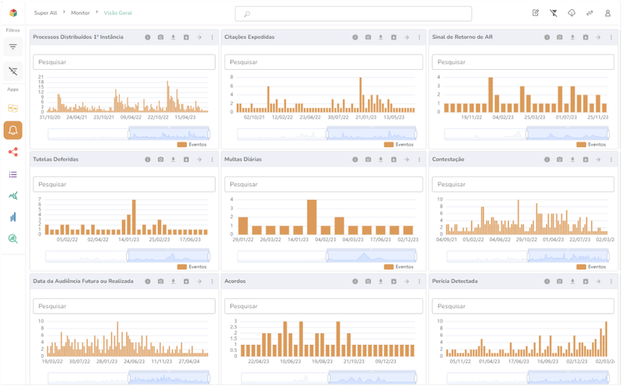Viewport: 622px width, 386px height.
Task: Open the purple list app icon
Action: tap(13, 174)
